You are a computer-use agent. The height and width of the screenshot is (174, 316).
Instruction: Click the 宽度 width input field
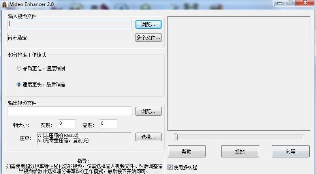tap(67, 123)
